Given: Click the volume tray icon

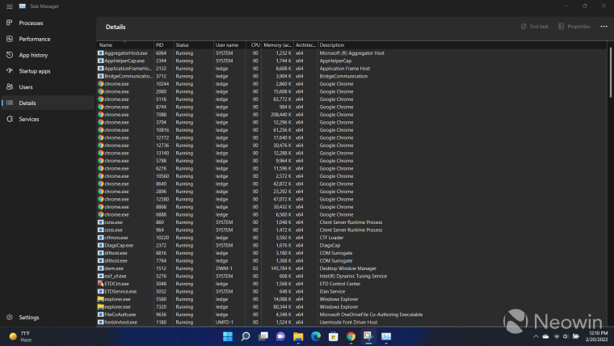Looking at the screenshot, I should (x=566, y=336).
